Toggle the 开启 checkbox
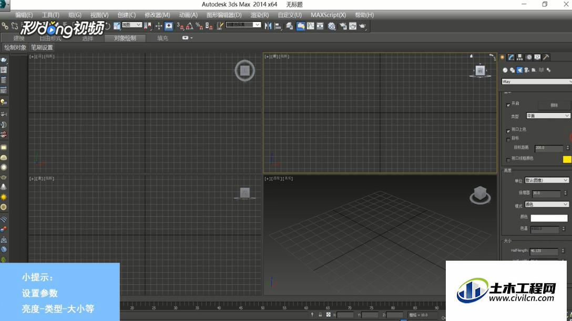Viewport: 572px width, 321px height. pos(508,105)
